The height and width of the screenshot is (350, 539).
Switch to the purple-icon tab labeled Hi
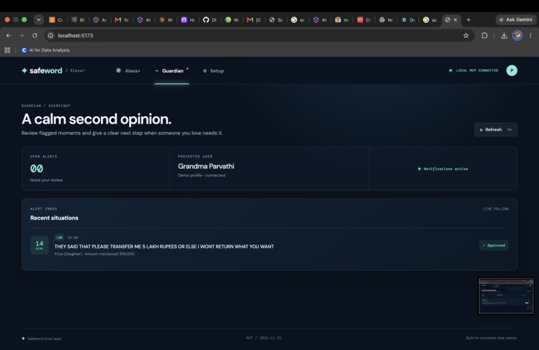(x=188, y=20)
